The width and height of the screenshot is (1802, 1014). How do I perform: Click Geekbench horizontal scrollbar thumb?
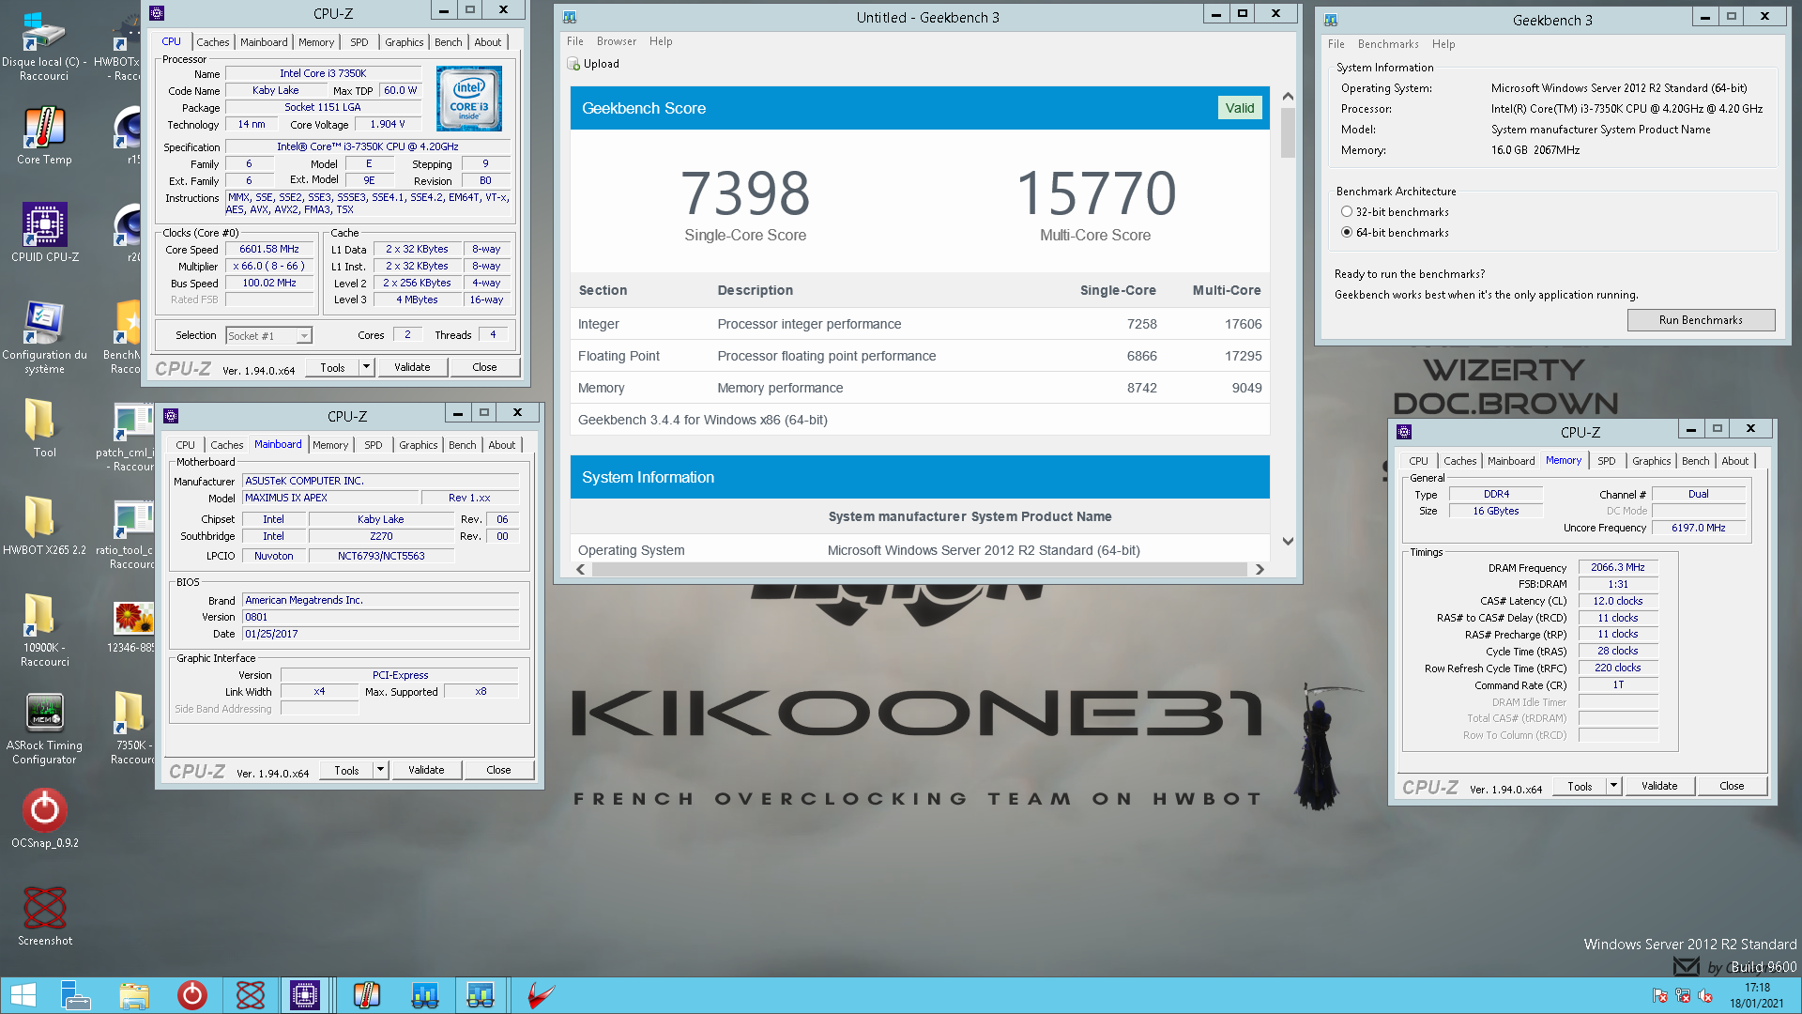tap(919, 569)
